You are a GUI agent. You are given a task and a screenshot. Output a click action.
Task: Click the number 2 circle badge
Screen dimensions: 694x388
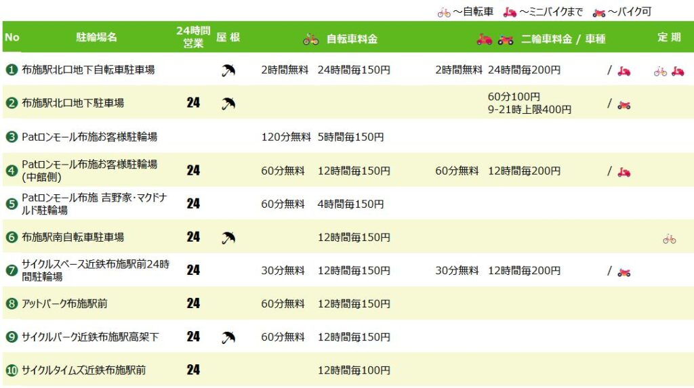click(12, 103)
